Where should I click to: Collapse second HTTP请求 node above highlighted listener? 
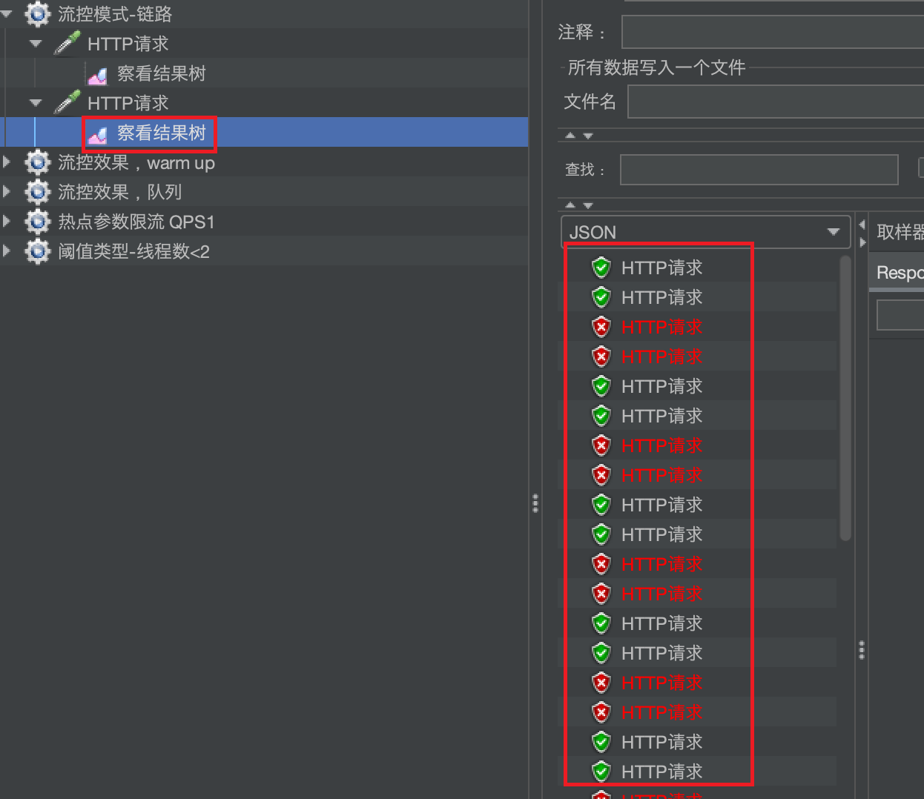pos(36,103)
